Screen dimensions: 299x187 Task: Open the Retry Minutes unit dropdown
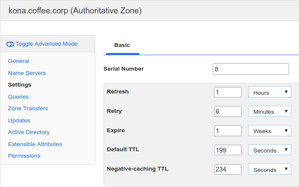pyautogui.click(x=269, y=111)
